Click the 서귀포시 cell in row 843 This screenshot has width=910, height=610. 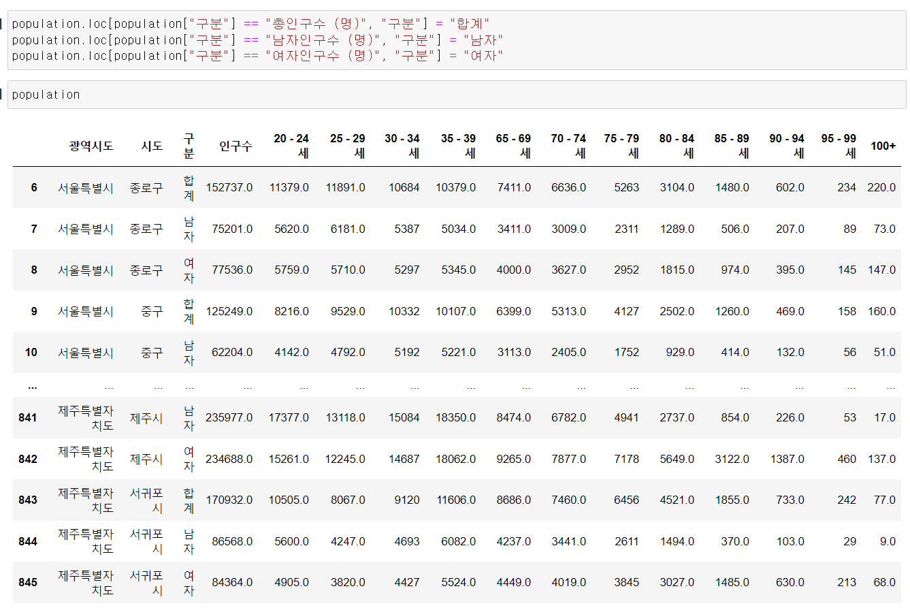pyautogui.click(x=146, y=500)
